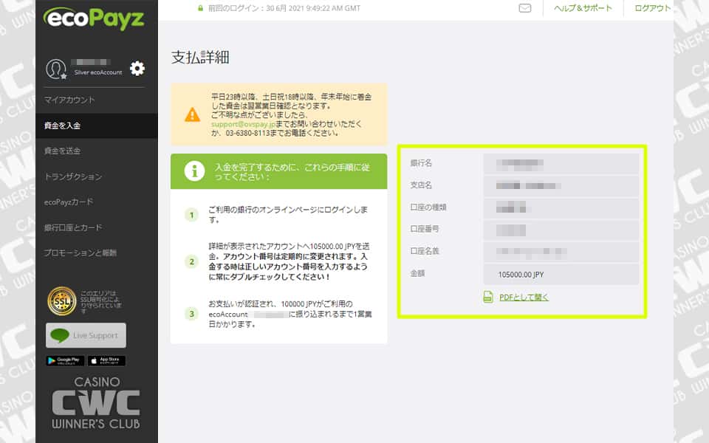
Task: Open PDFとして開く link
Action: point(524,298)
